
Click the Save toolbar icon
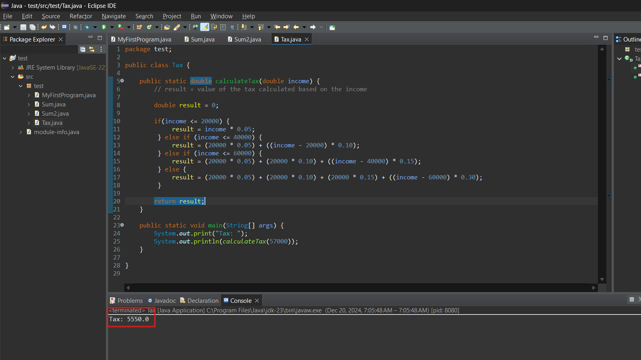point(24,27)
